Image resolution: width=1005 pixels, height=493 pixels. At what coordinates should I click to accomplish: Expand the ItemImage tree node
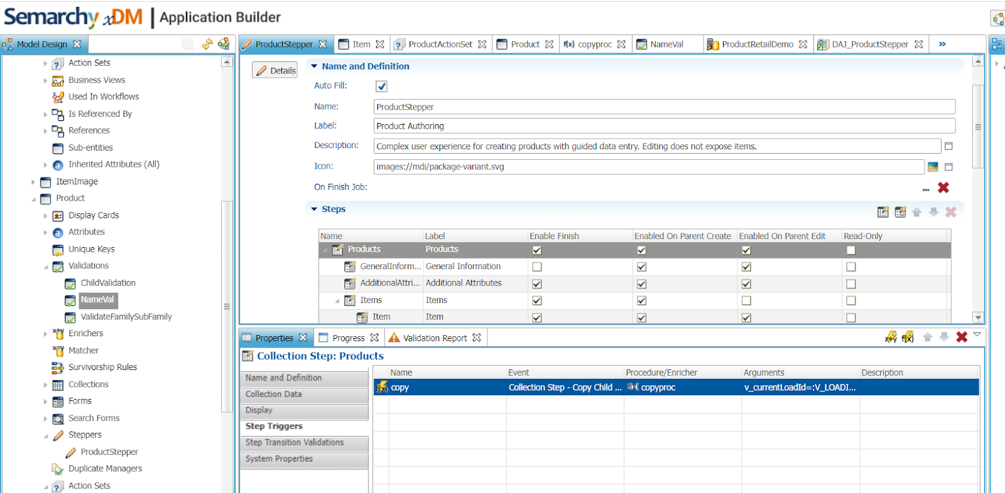pyautogui.click(x=33, y=182)
